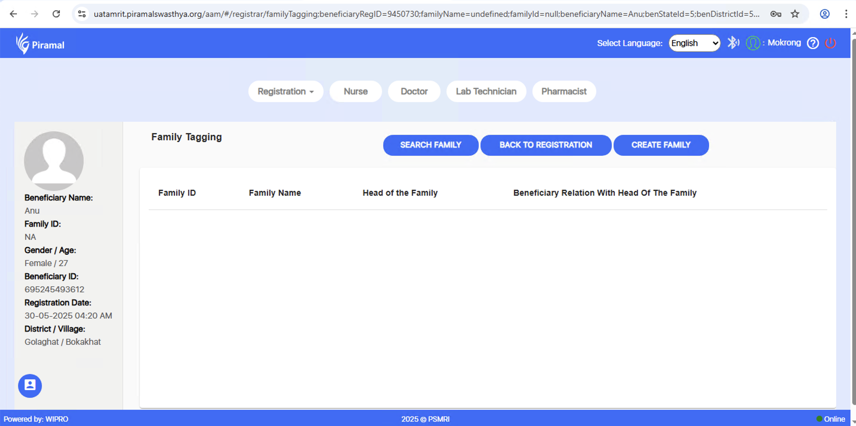Click the Family Name column header

[275, 193]
